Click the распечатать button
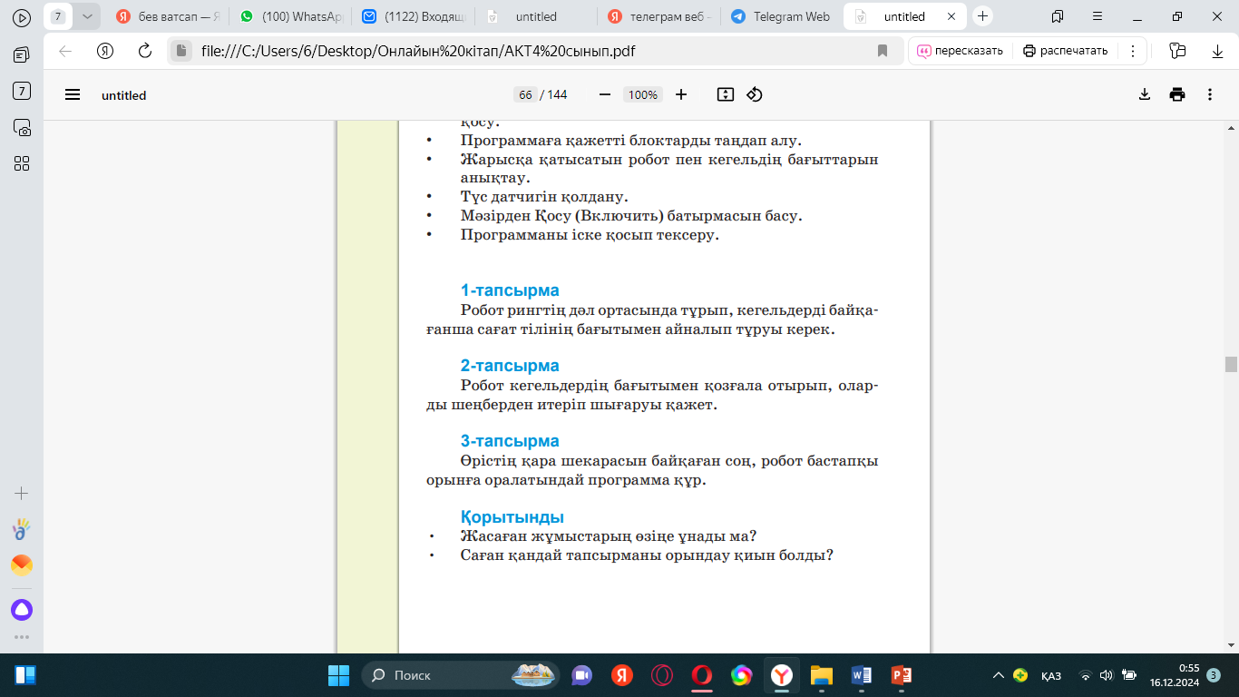 [x=1066, y=51]
